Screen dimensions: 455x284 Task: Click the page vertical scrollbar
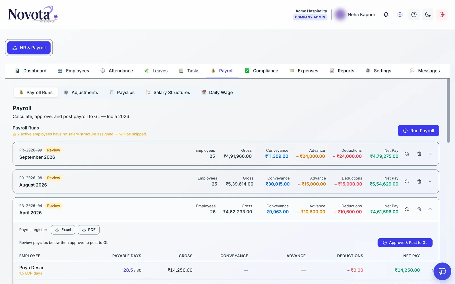pos(448,111)
